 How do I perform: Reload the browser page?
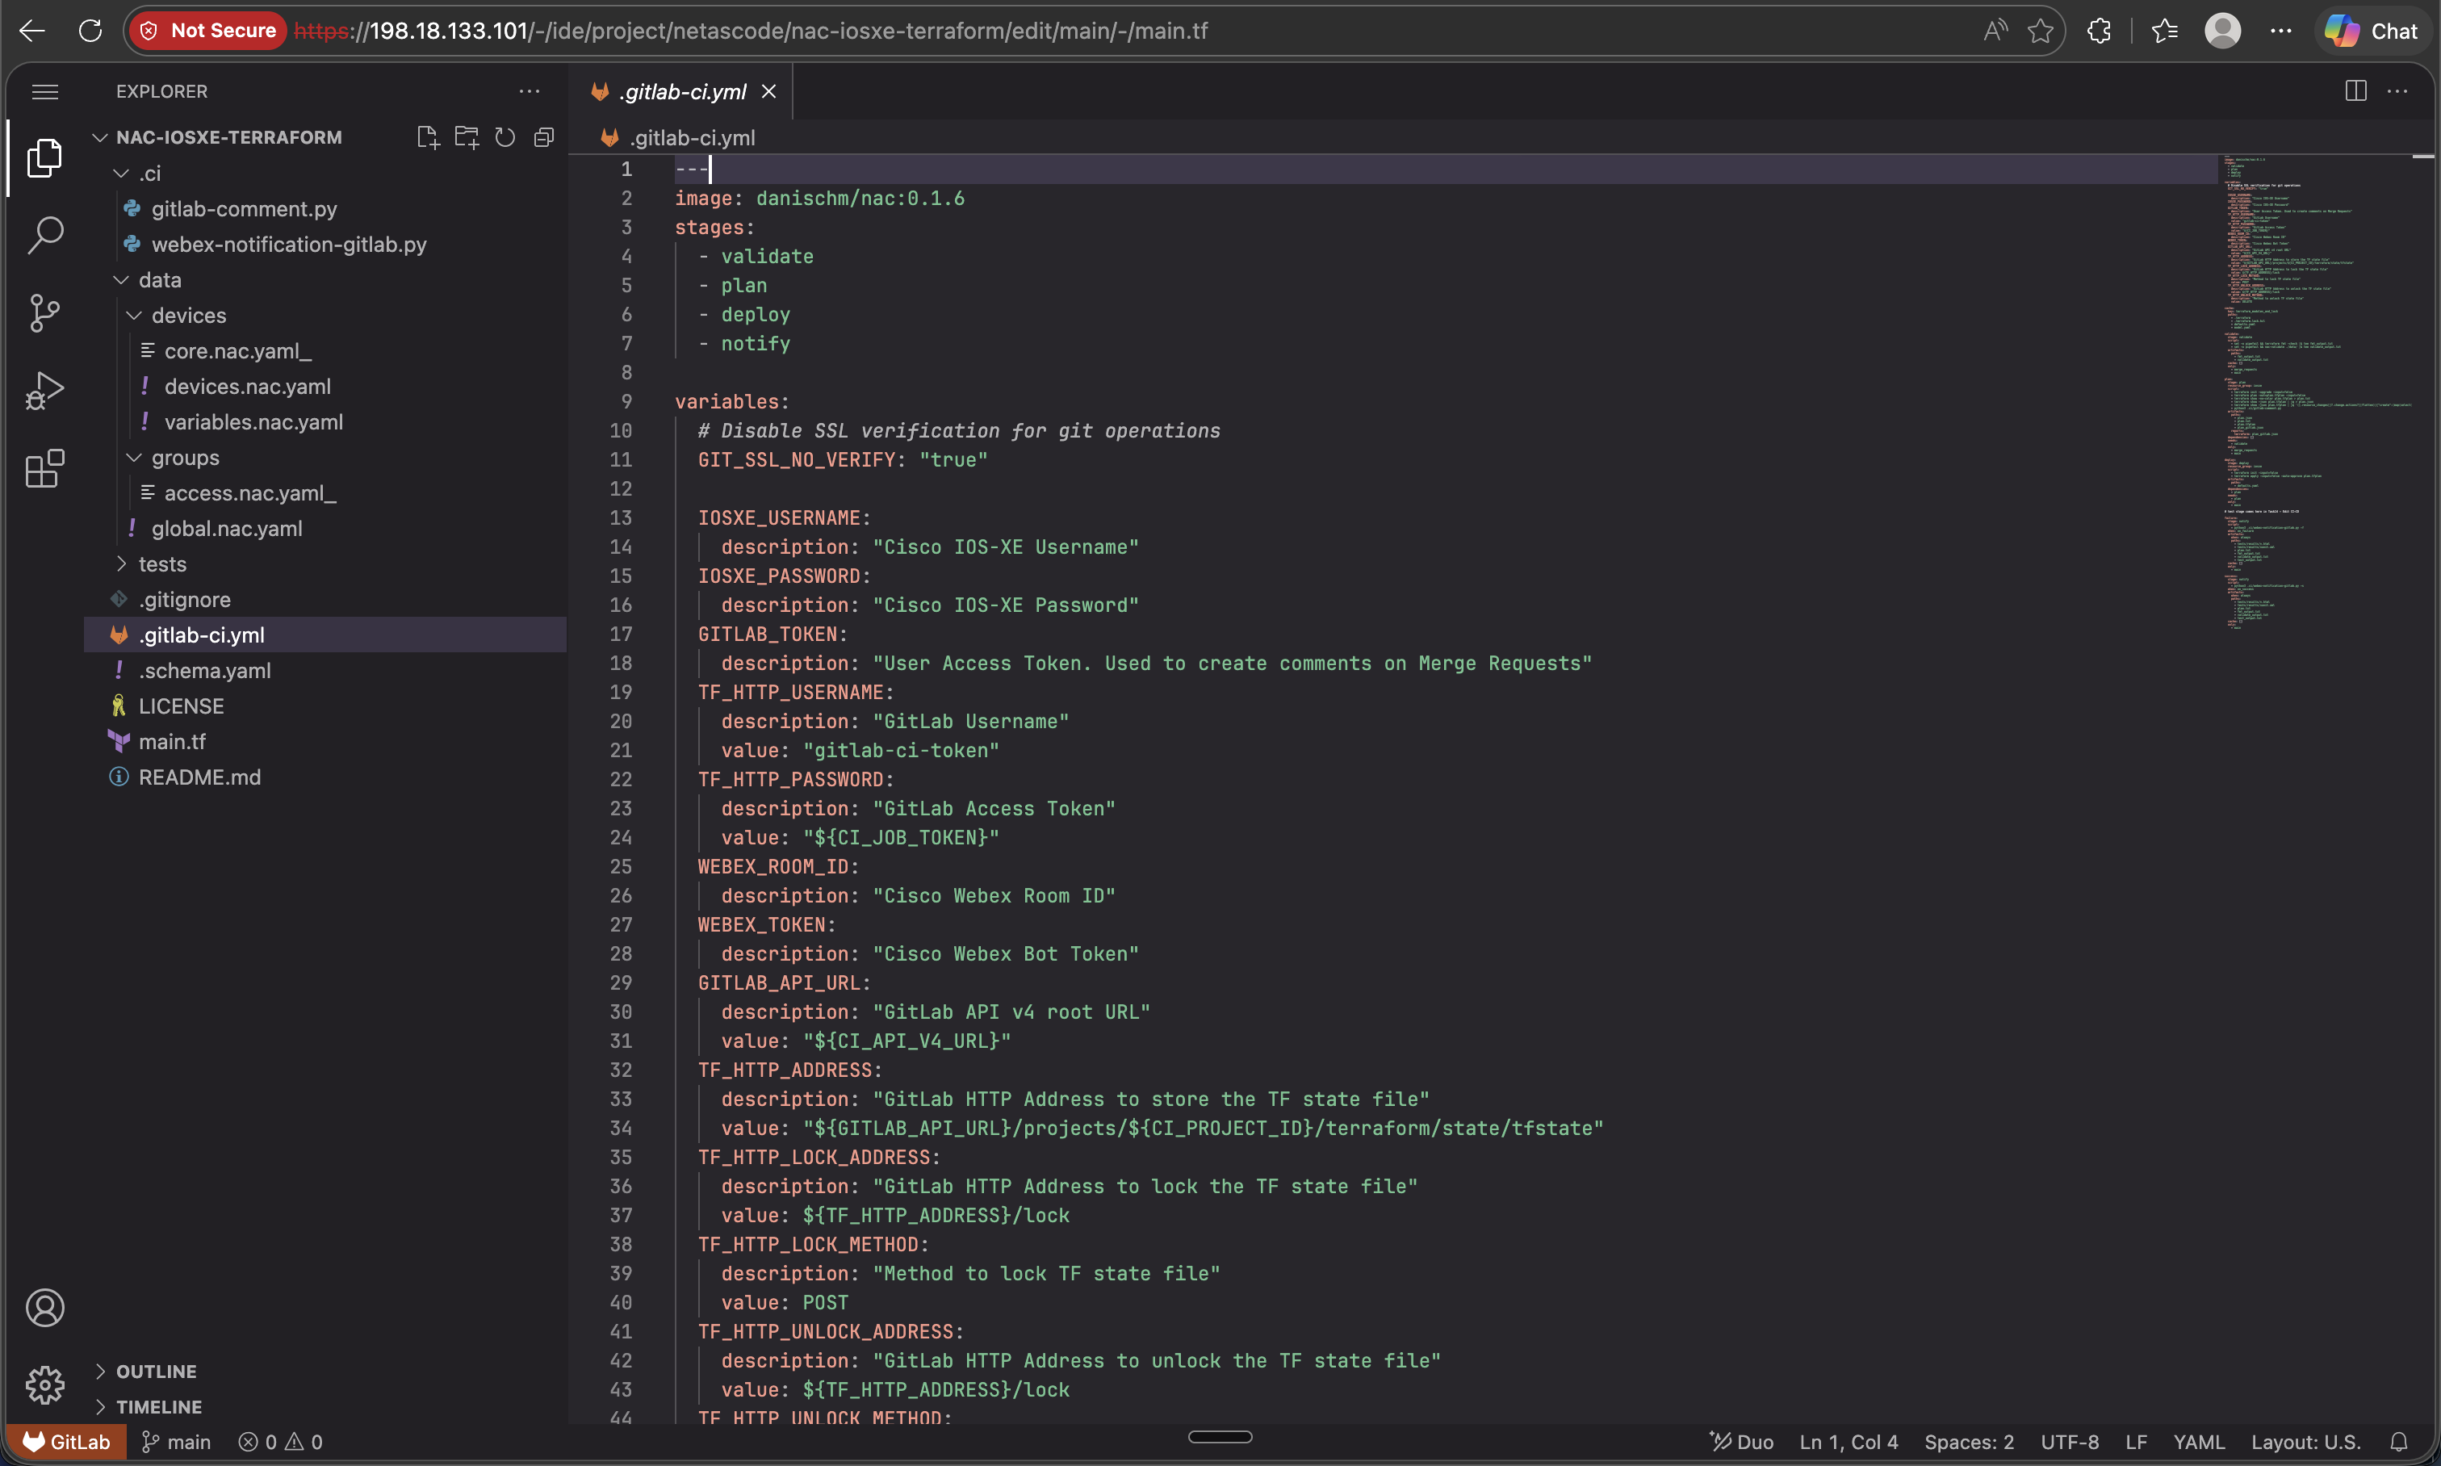coord(90,31)
